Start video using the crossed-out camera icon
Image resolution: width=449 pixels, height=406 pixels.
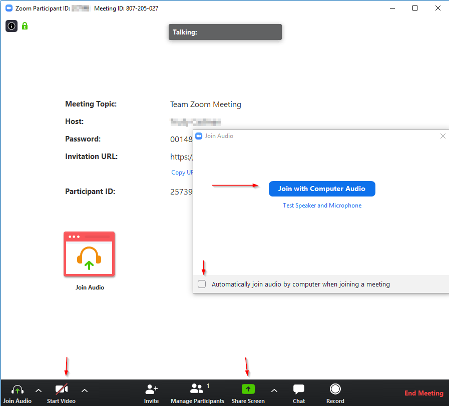(61, 389)
